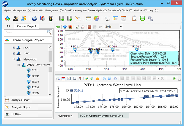Click the blue floppy disk save icon

click(110, 79)
